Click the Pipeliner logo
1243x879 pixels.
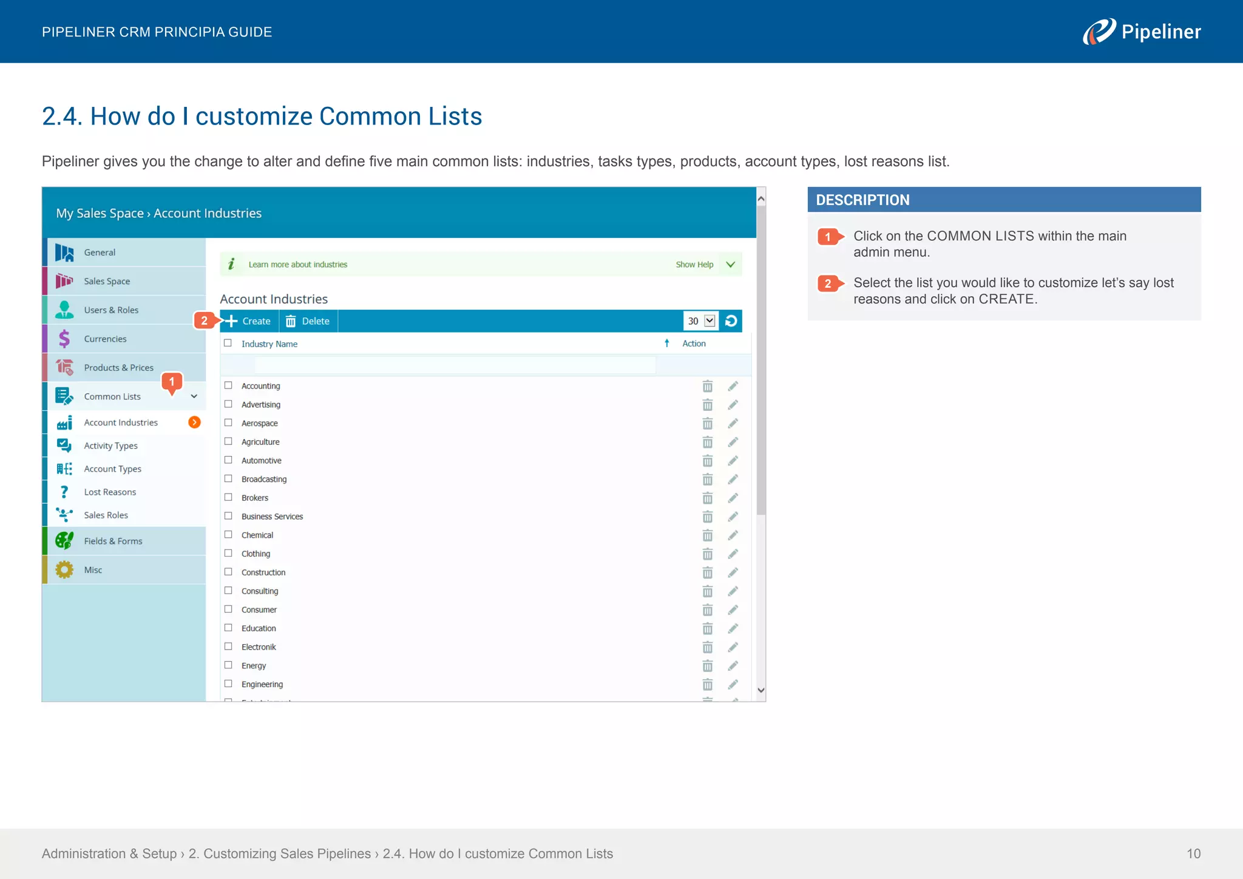[1142, 32]
